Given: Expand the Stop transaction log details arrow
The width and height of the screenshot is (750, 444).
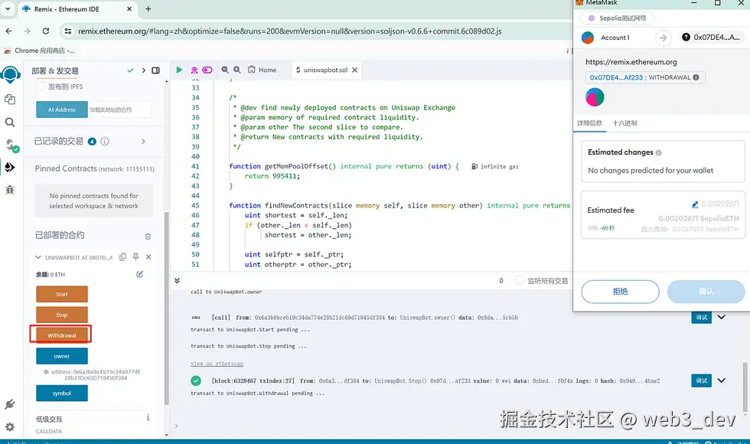Looking at the screenshot, I should [x=721, y=381].
